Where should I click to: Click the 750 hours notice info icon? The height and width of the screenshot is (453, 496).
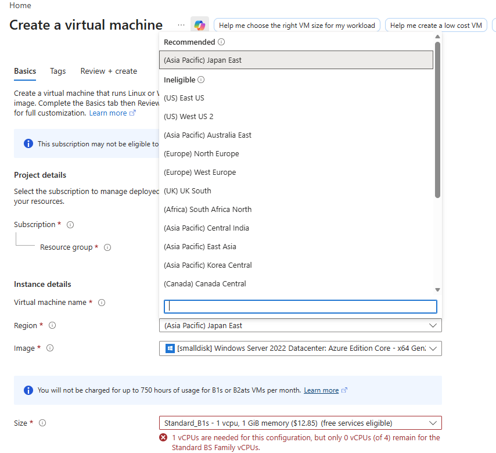click(28, 390)
